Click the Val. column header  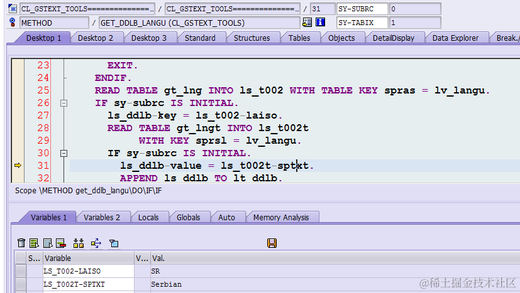pyautogui.click(x=335, y=258)
